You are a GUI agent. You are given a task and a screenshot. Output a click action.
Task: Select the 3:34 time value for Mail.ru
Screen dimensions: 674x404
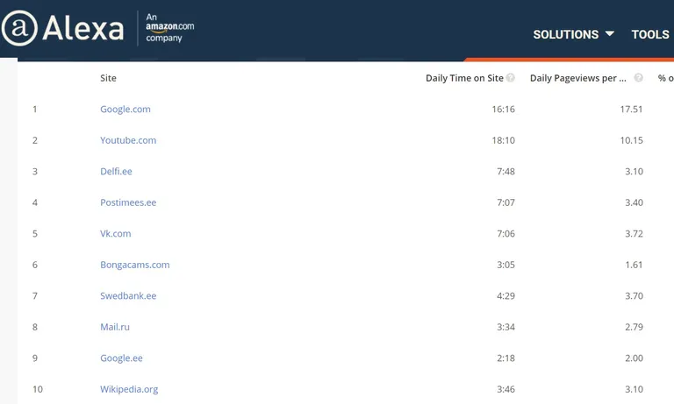click(505, 327)
